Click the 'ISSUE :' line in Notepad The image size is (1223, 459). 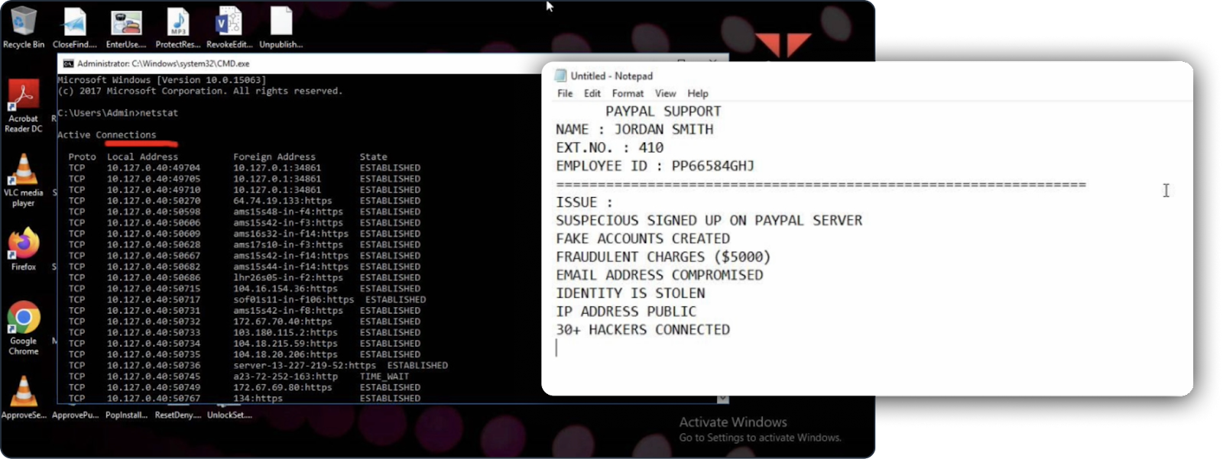[x=584, y=202]
